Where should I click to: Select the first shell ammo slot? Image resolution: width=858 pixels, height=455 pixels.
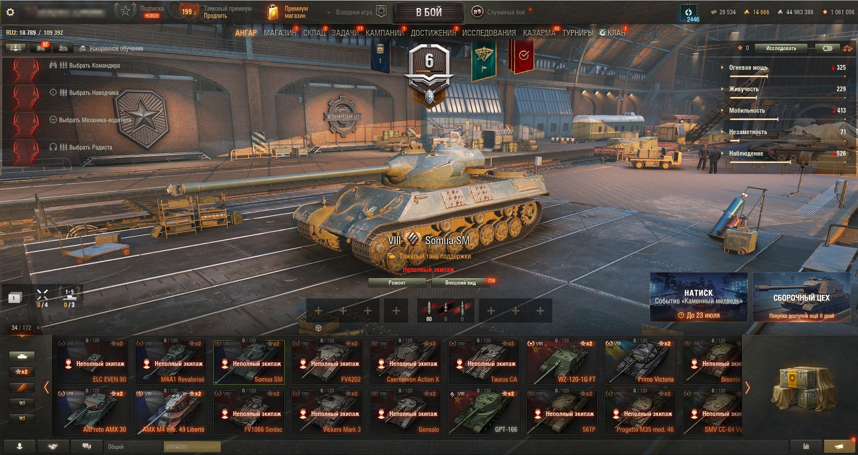click(x=429, y=310)
